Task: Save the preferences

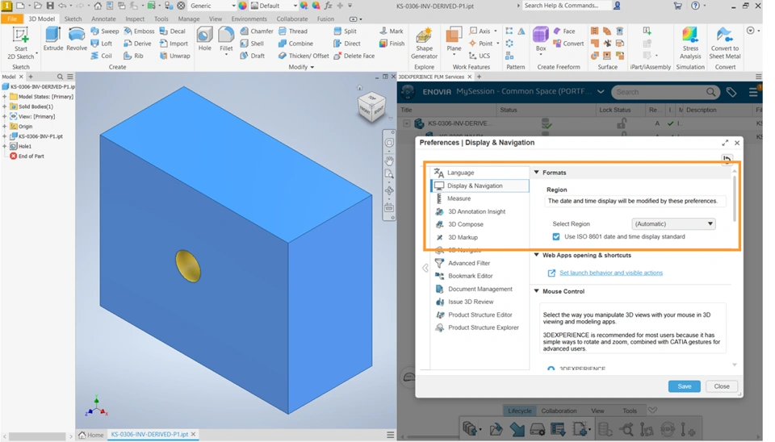Action: point(684,386)
